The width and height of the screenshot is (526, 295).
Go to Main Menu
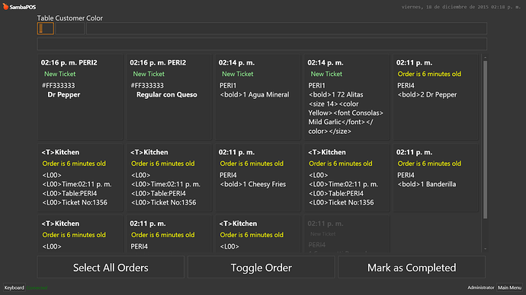pos(509,287)
